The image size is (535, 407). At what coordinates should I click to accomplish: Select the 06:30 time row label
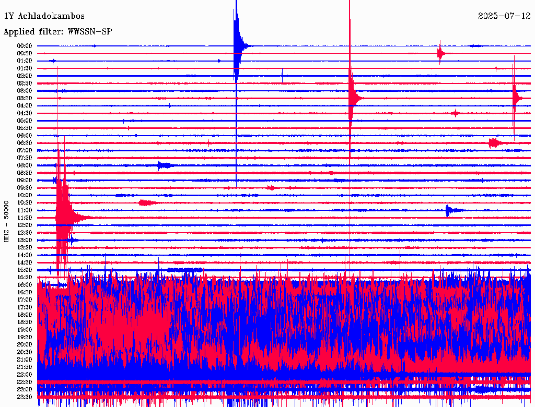[25, 143]
